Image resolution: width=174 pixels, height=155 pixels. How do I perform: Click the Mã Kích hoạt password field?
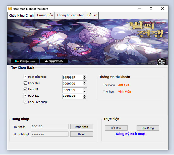click(50, 134)
